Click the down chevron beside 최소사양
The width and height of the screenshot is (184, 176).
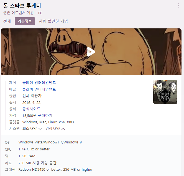pos(40,129)
